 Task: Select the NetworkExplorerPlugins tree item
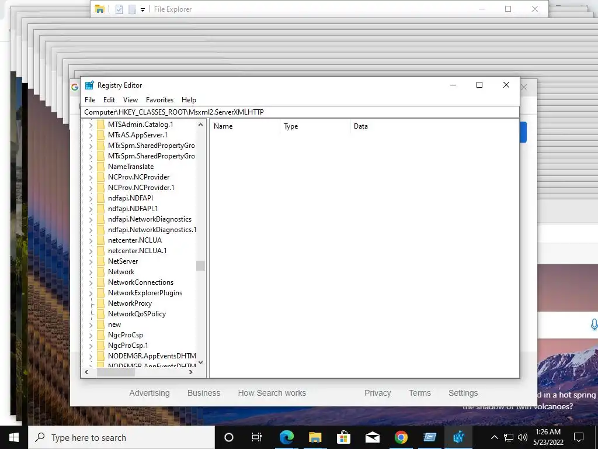145,293
